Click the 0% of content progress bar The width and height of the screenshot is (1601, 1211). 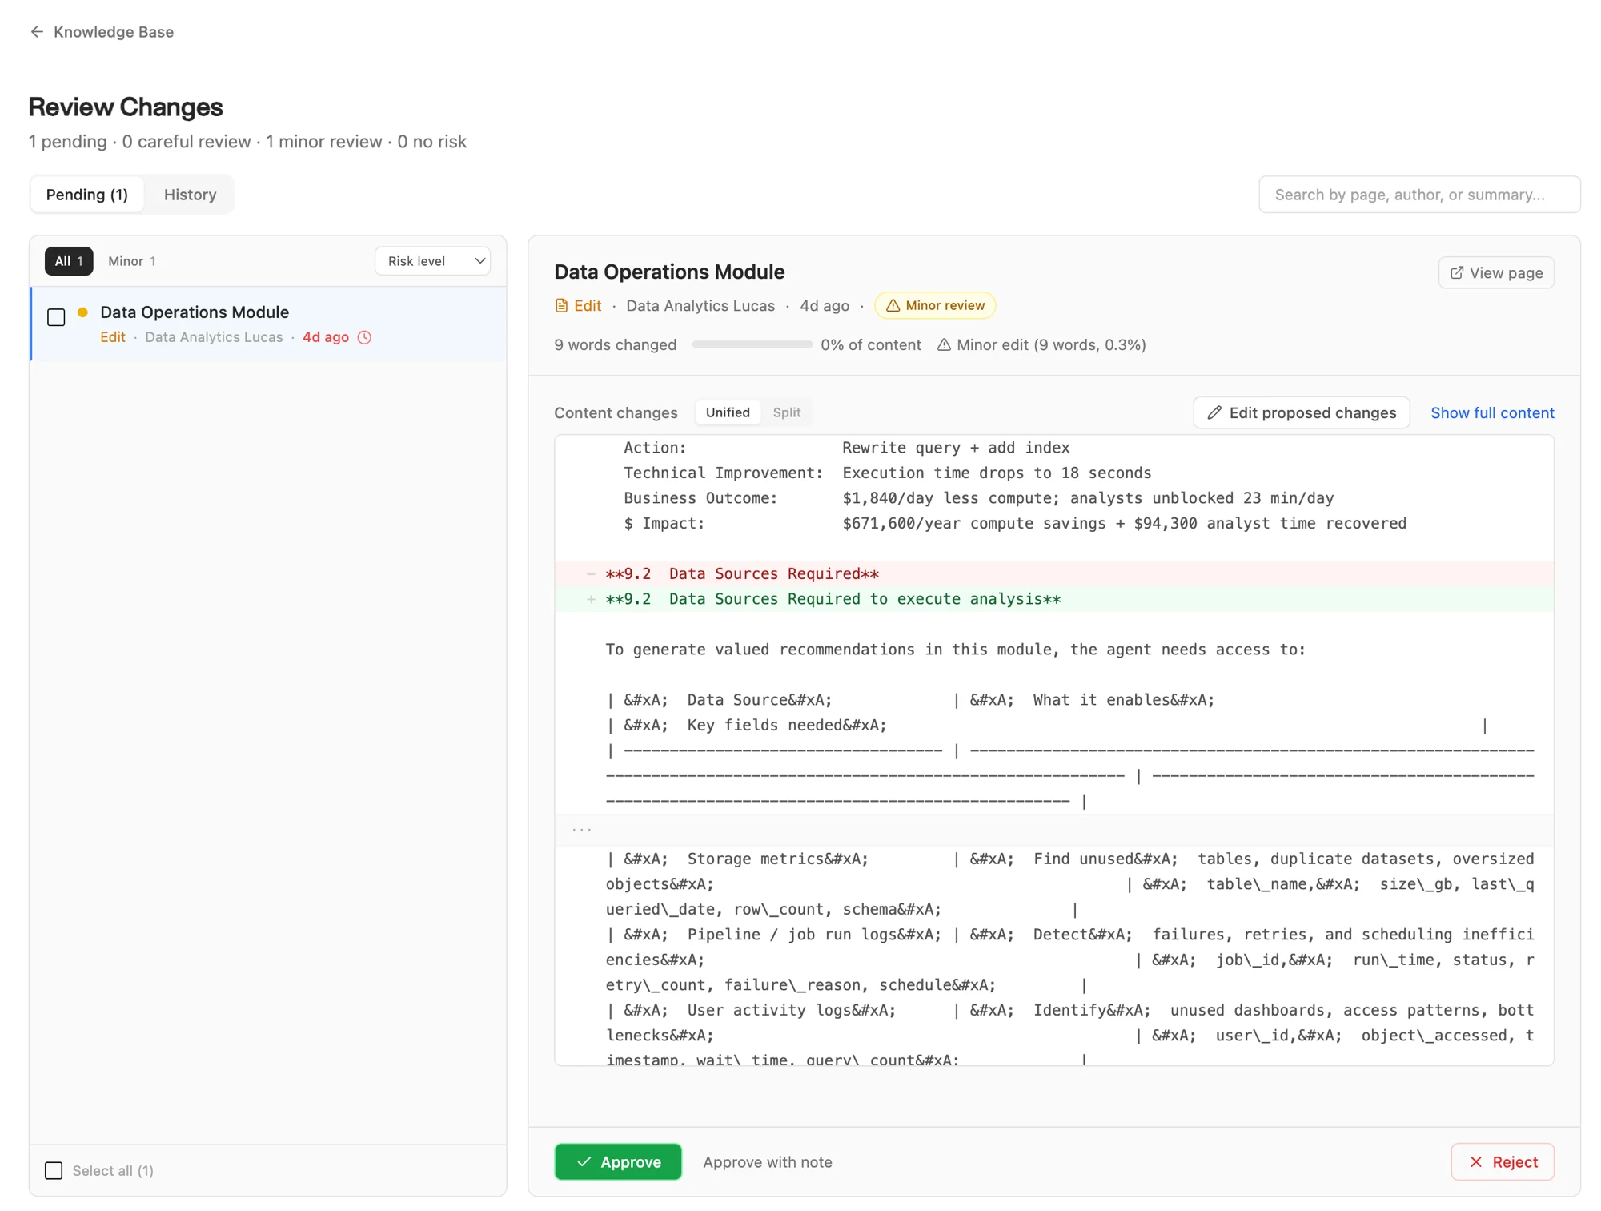tap(752, 344)
